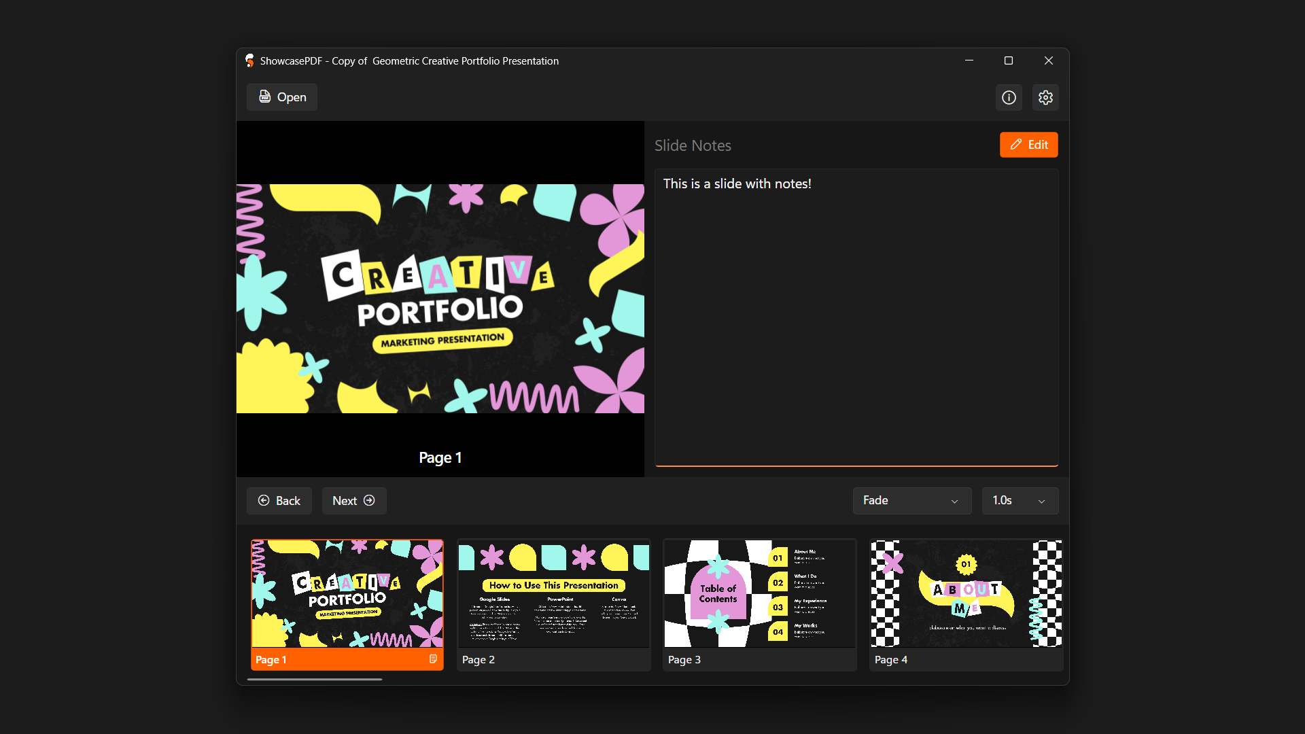Click inside the slide notes text area
This screenshot has height=734, width=1305.
(x=856, y=317)
